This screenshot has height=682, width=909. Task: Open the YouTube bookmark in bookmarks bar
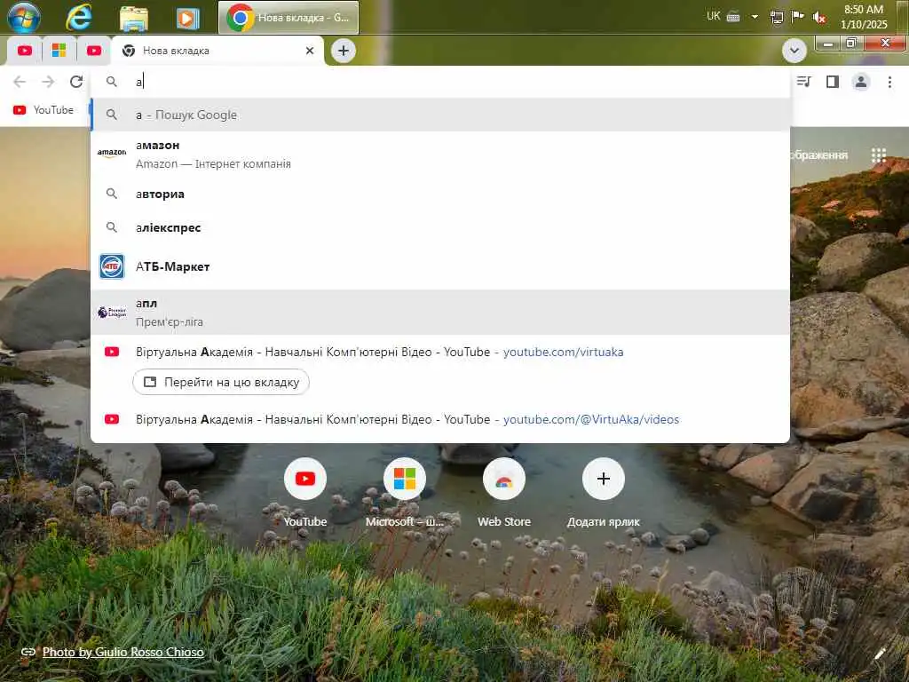43,110
